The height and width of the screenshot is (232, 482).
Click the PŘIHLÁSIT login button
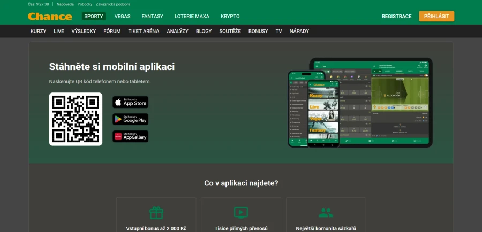coord(436,16)
